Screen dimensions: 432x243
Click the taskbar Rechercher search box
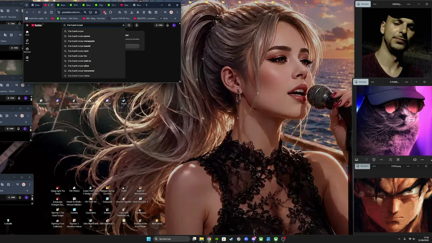171,239
